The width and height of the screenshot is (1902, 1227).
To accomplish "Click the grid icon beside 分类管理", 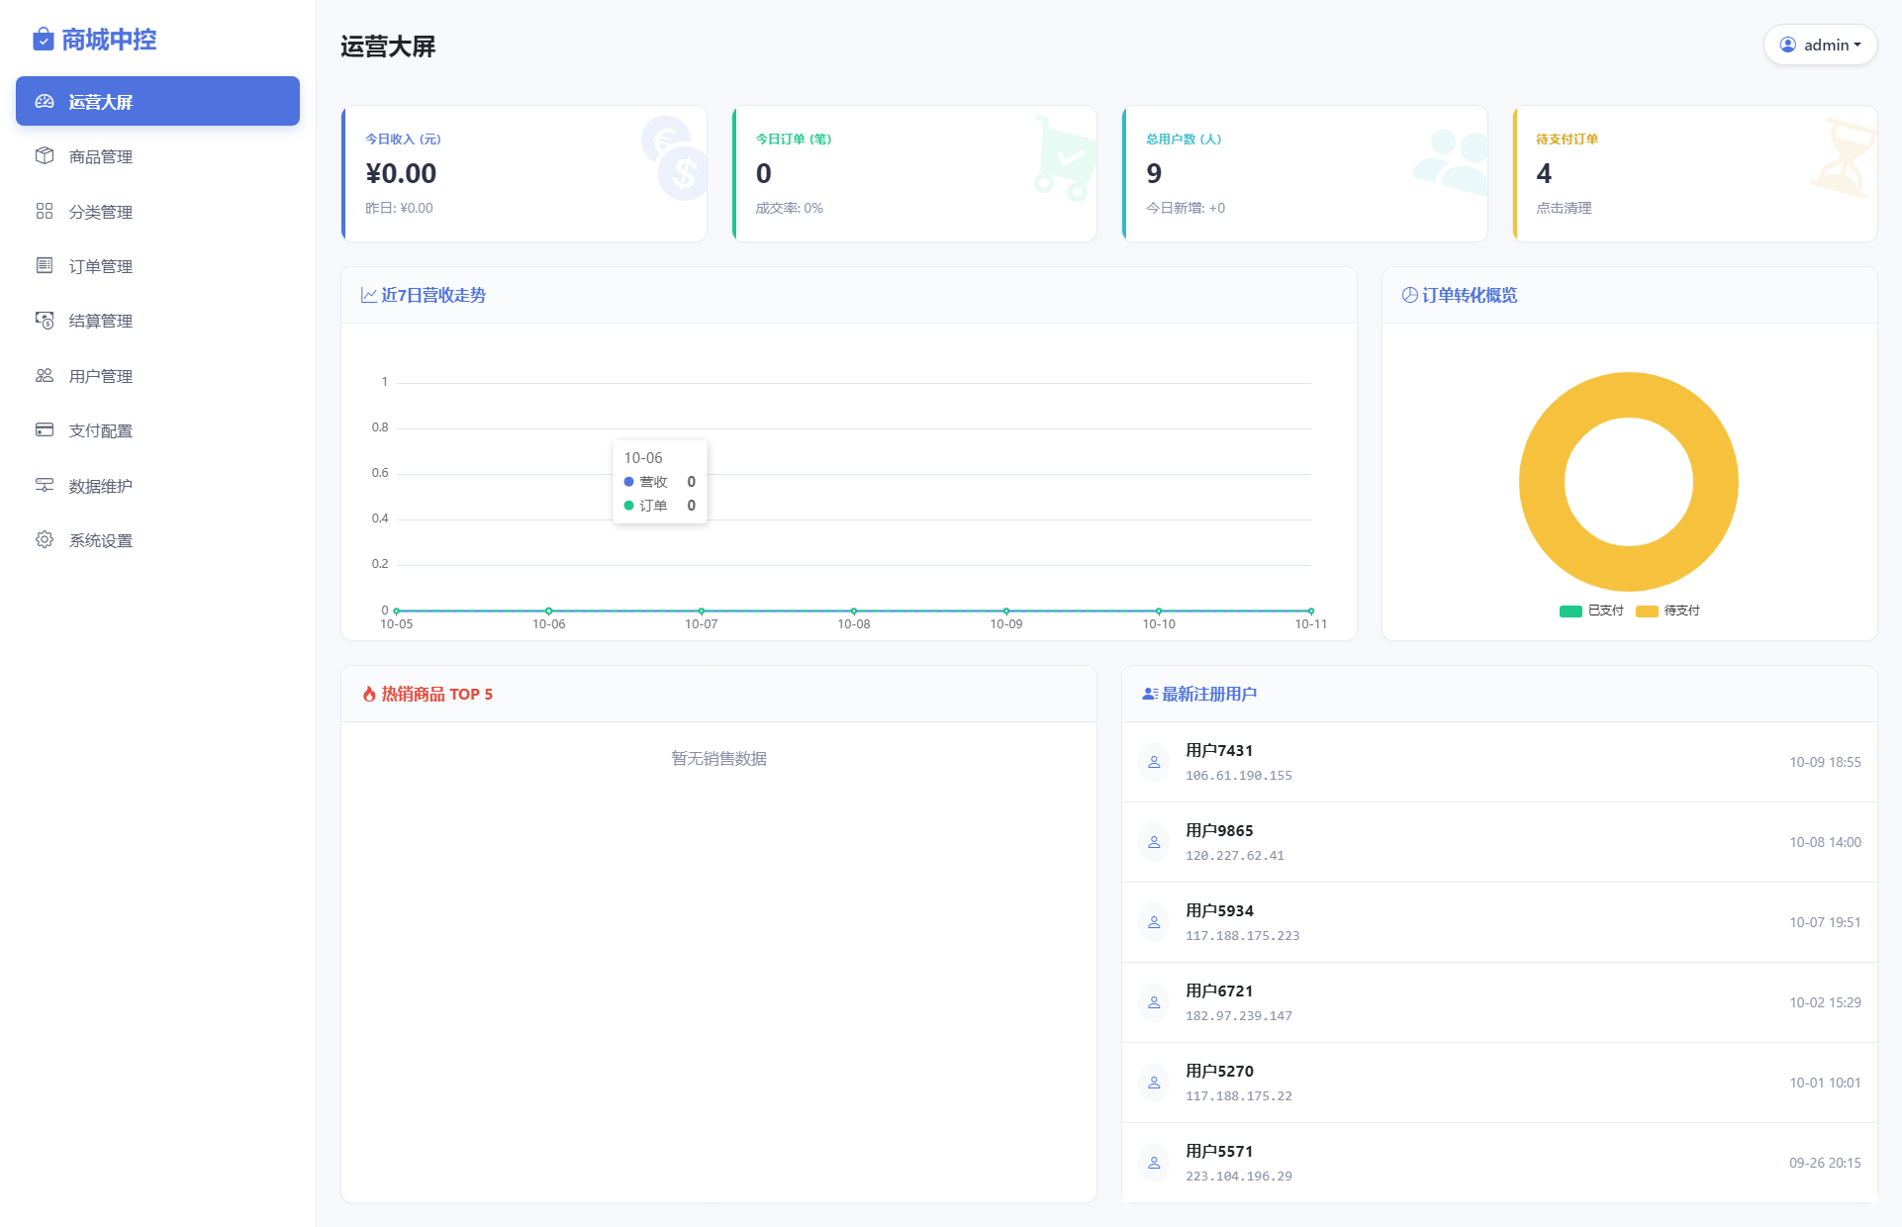I will [x=45, y=211].
